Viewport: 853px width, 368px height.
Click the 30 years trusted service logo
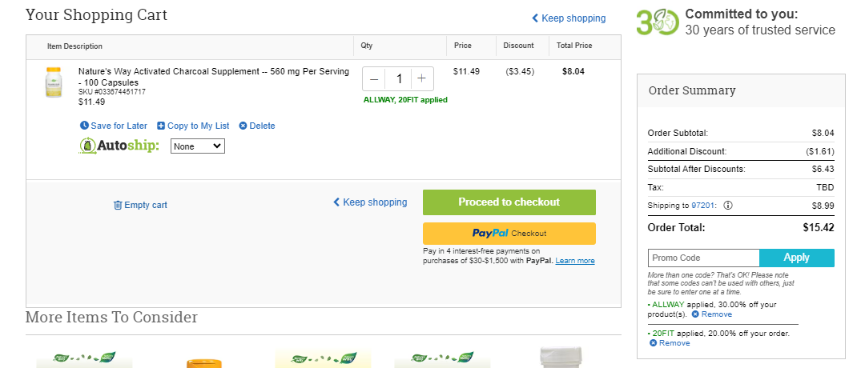[x=658, y=23]
